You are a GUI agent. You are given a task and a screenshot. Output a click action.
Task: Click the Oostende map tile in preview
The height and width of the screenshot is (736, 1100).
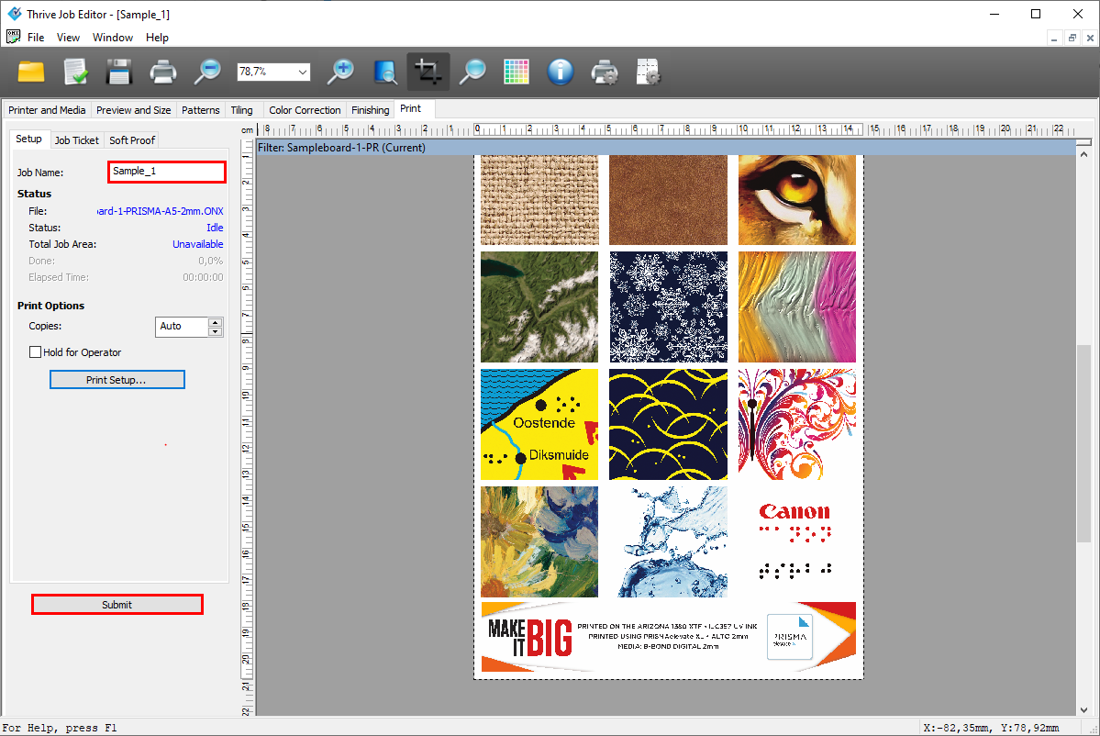click(x=539, y=425)
